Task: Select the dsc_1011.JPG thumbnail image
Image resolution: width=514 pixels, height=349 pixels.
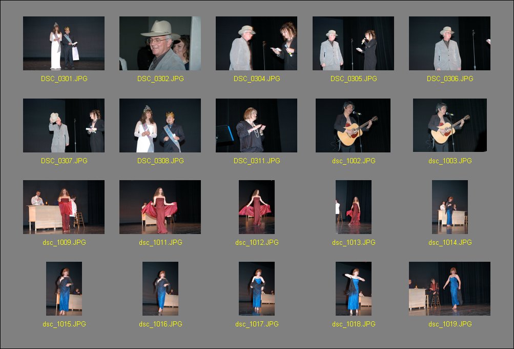Action: pos(160,207)
